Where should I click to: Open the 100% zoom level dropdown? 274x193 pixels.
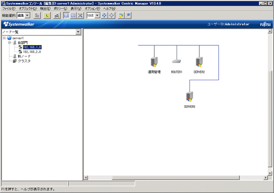click(97, 16)
